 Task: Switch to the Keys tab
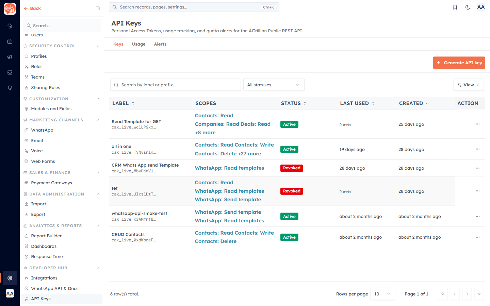click(118, 44)
